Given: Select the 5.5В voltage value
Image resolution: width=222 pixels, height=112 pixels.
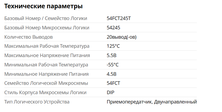Looking at the screenshot, I should pos(111,55).
